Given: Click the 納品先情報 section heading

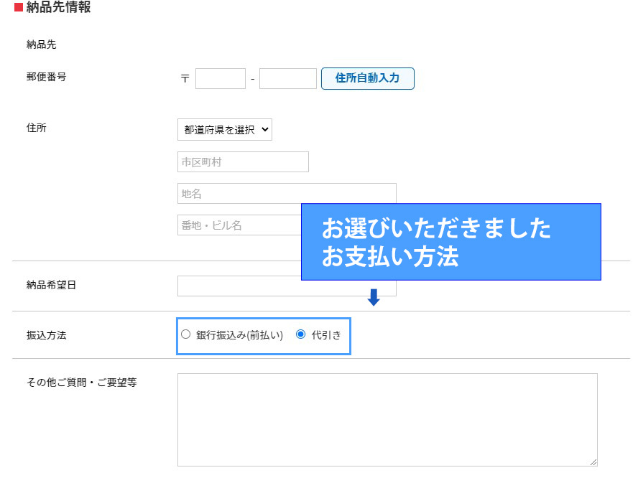Looking at the screenshot, I should point(58,8).
